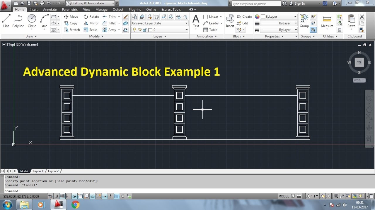Toggle Dynamic Input in status bar

point(105,196)
